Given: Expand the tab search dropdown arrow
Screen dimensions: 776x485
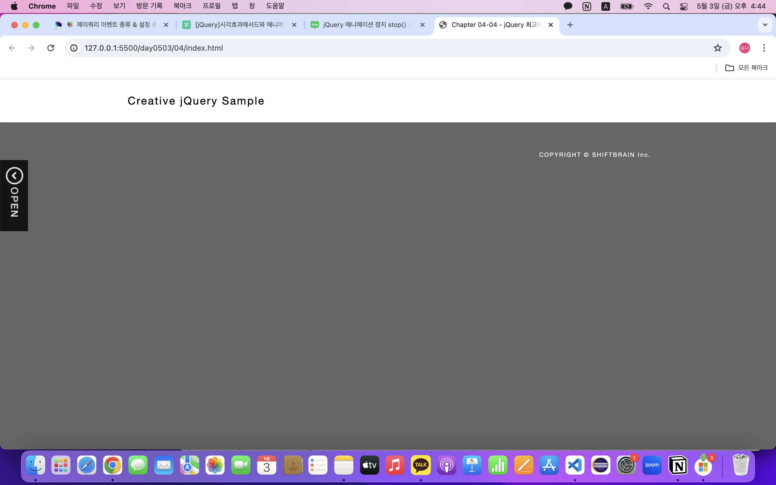Looking at the screenshot, I should coord(765,25).
